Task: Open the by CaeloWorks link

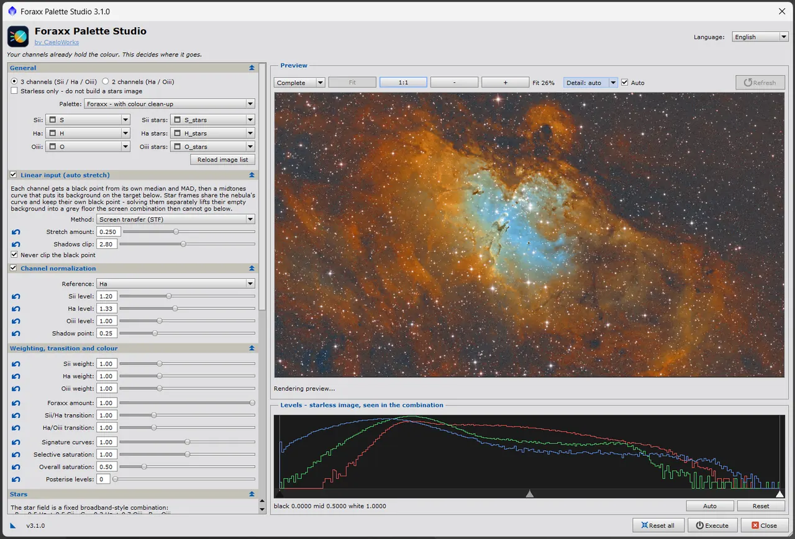Action: 57,42
